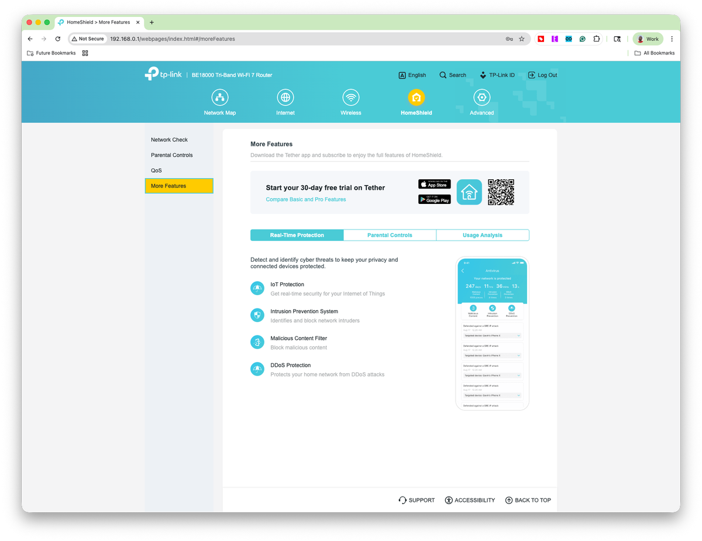Click the purple extension icon
The image size is (702, 541).
coord(555,39)
